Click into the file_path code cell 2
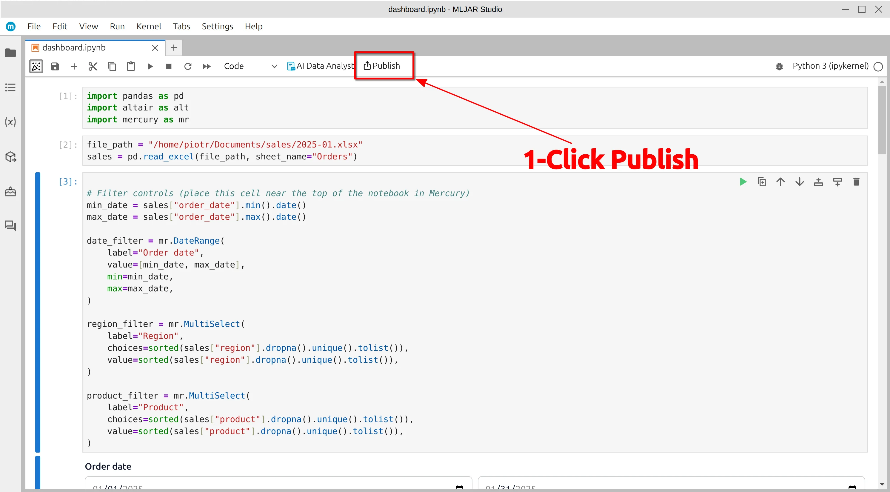Image resolution: width=890 pixels, height=492 pixels. 475,151
